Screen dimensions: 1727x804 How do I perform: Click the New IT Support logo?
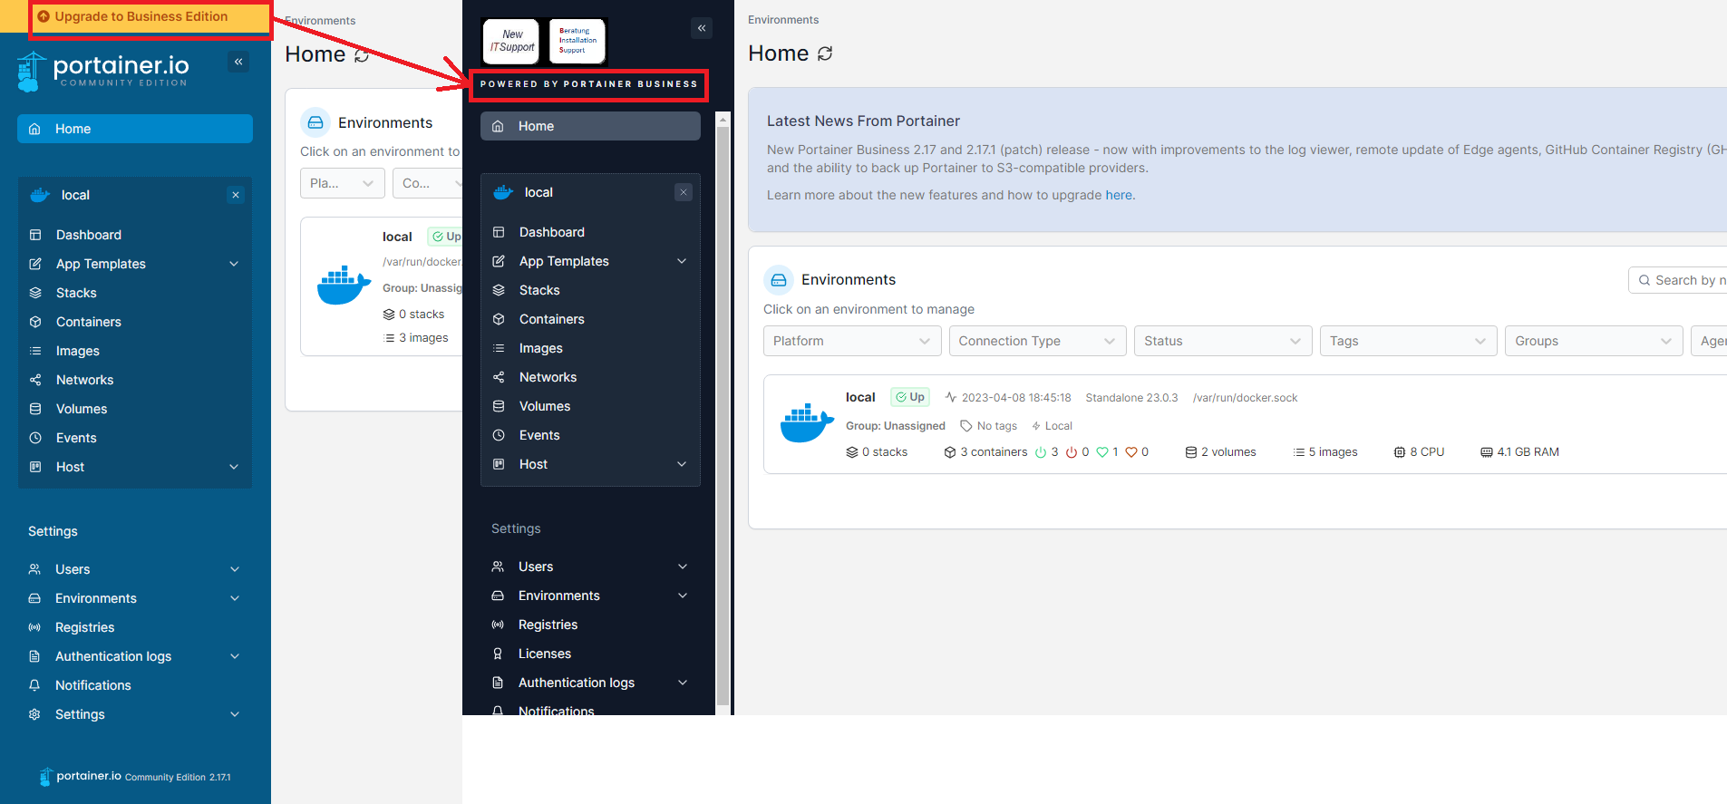[x=511, y=42]
